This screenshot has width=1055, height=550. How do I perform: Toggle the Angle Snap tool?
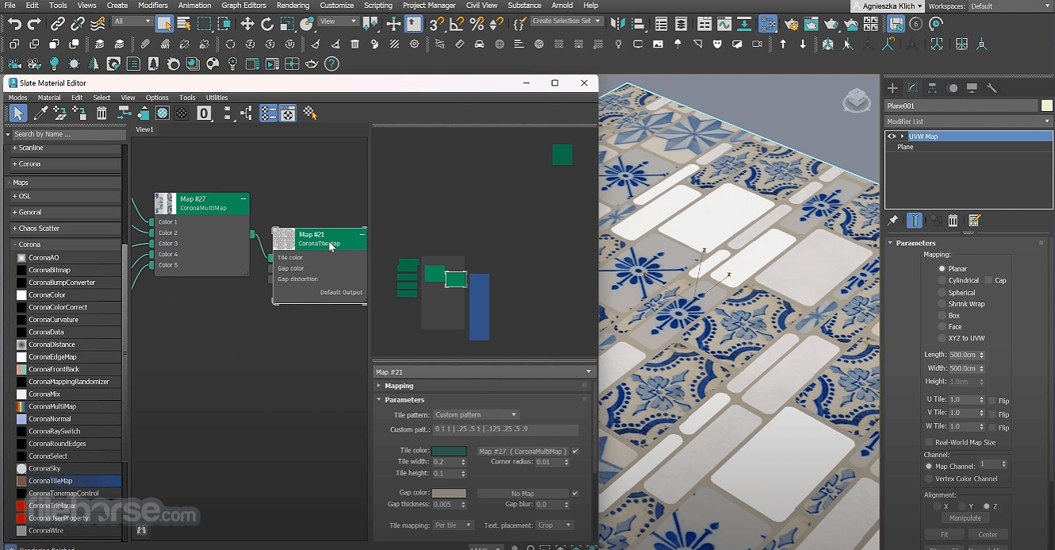(457, 24)
